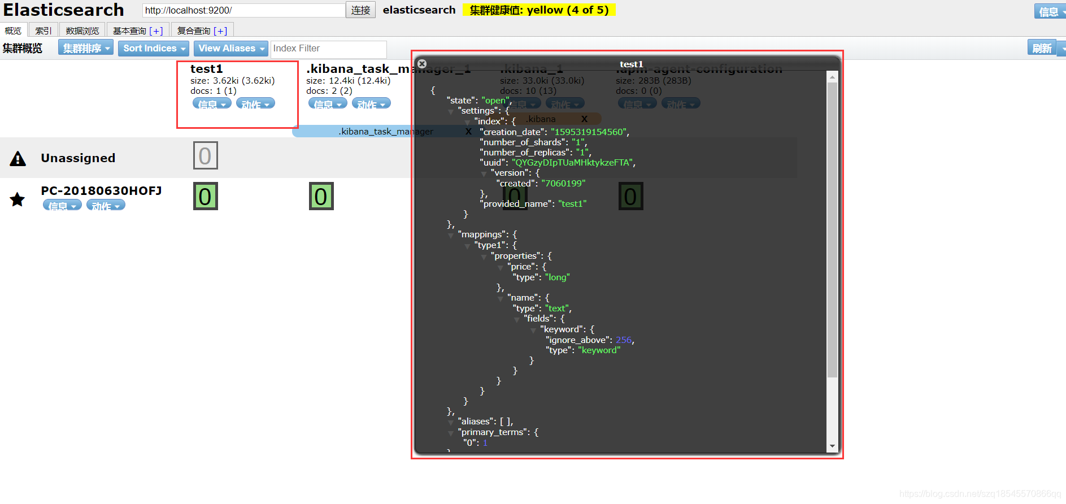
Task: Add a new 基本查询 tab with [+]
Action: pos(156,31)
